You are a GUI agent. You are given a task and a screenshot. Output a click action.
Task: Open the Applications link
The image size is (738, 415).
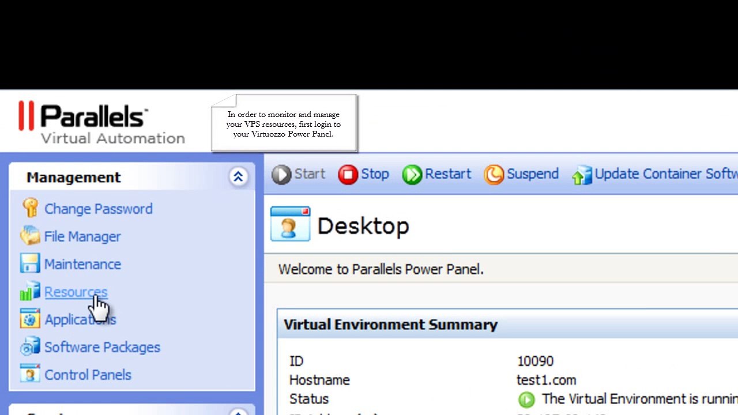tap(80, 319)
